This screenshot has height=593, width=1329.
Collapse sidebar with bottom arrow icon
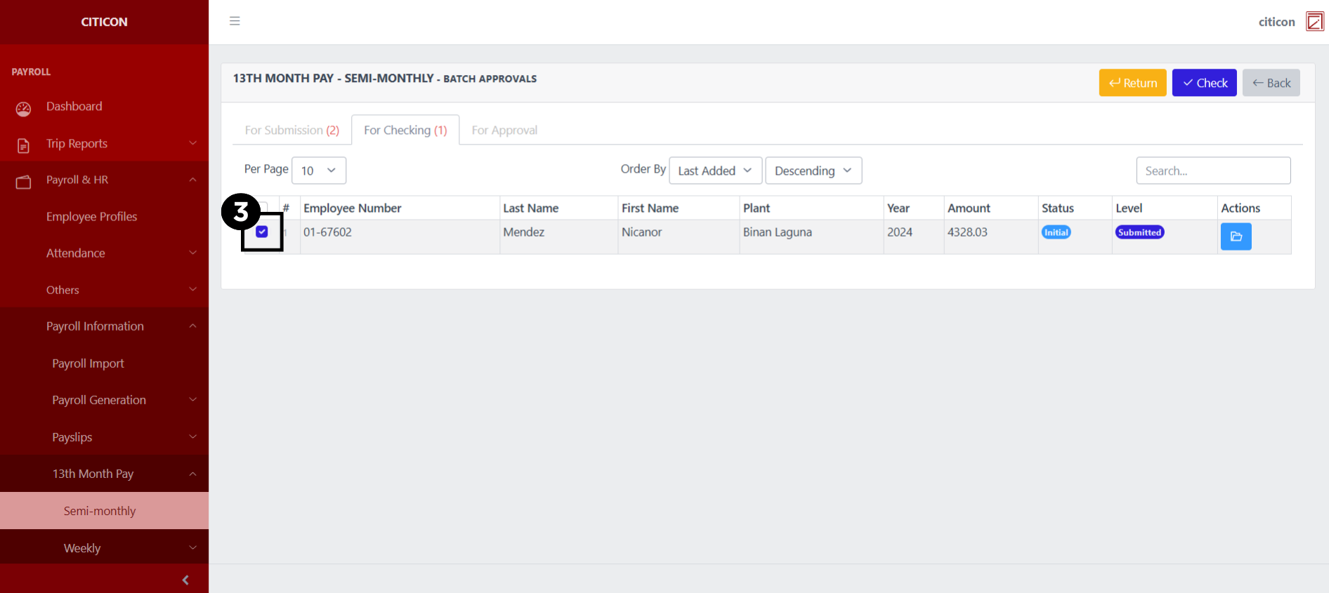point(185,580)
